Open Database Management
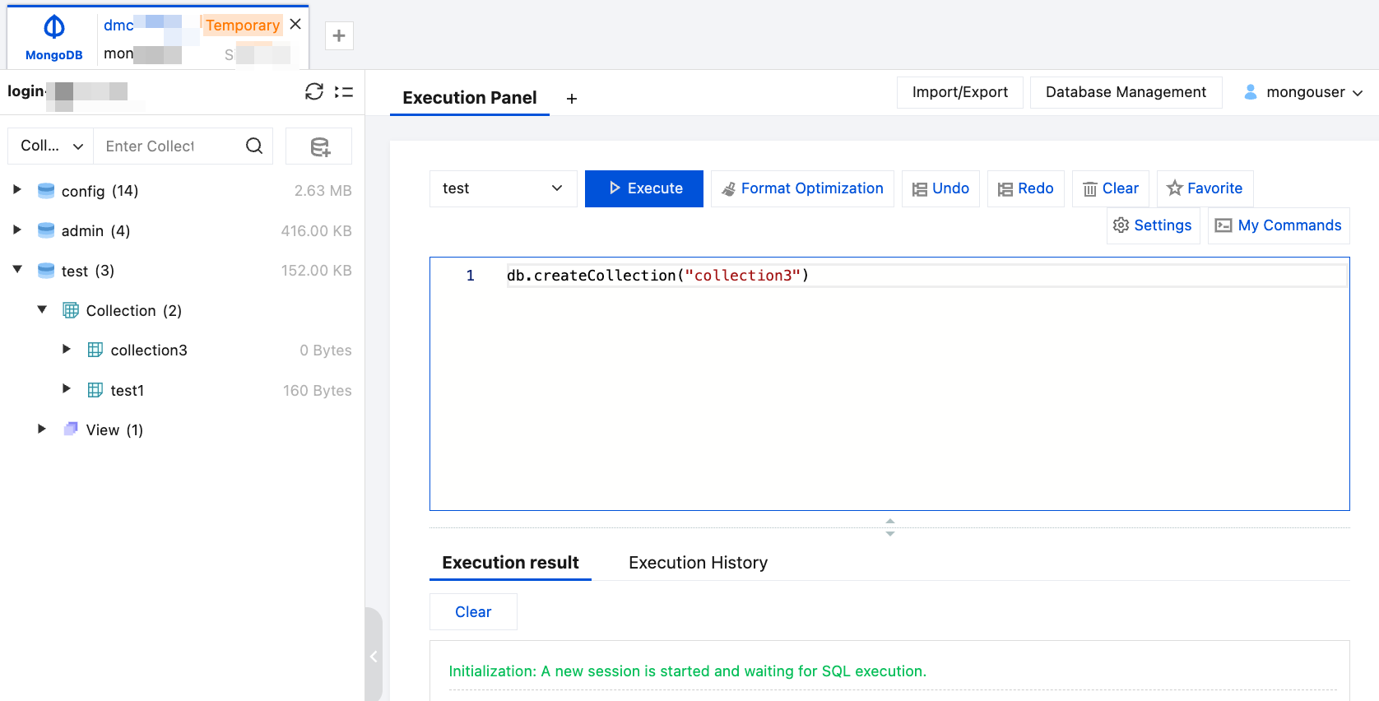 point(1126,92)
